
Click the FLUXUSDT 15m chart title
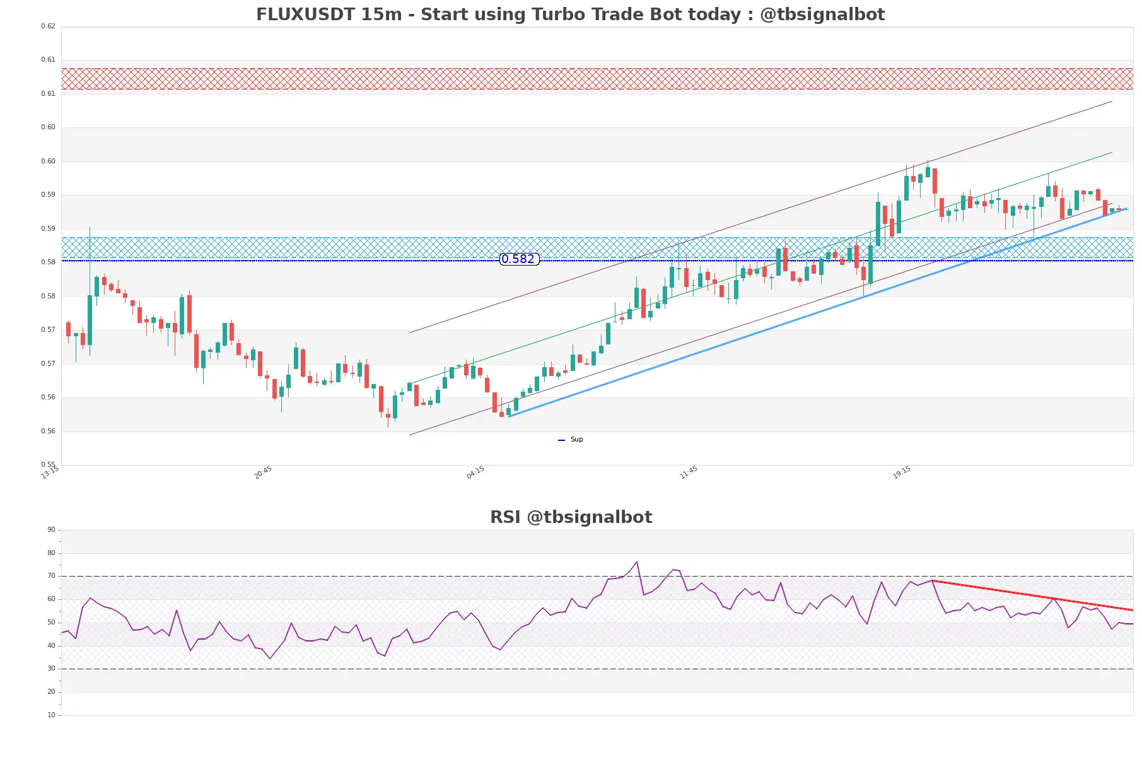(x=570, y=15)
